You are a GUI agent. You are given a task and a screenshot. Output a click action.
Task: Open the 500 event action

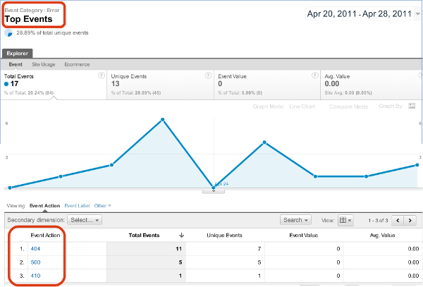click(x=35, y=262)
